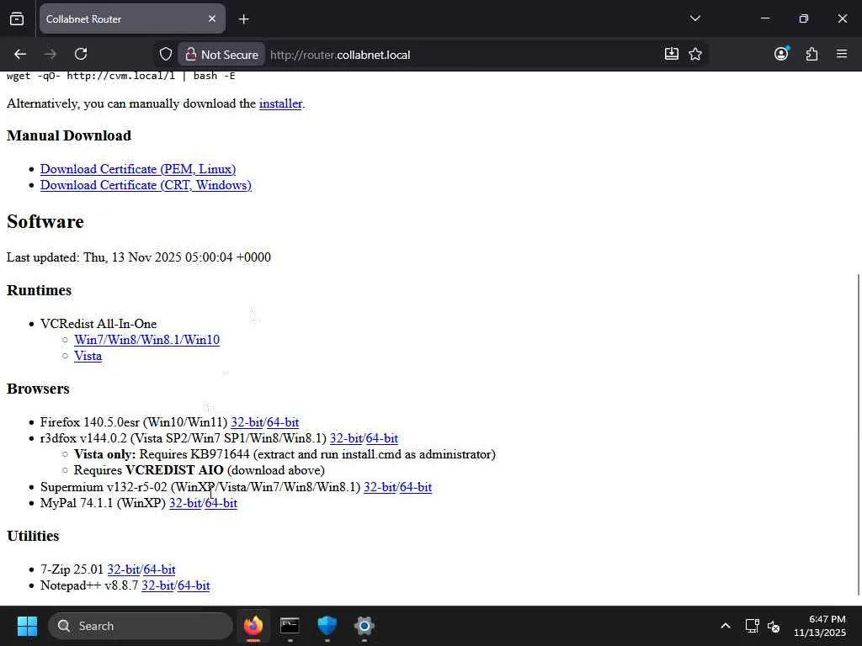Download r3dfox v144.0.2 32-bit

pyautogui.click(x=346, y=437)
